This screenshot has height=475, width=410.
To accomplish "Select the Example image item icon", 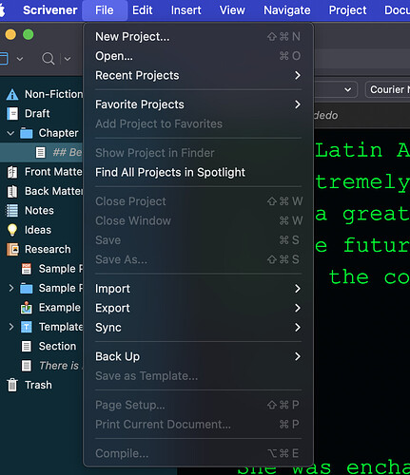I will click(x=27, y=308).
